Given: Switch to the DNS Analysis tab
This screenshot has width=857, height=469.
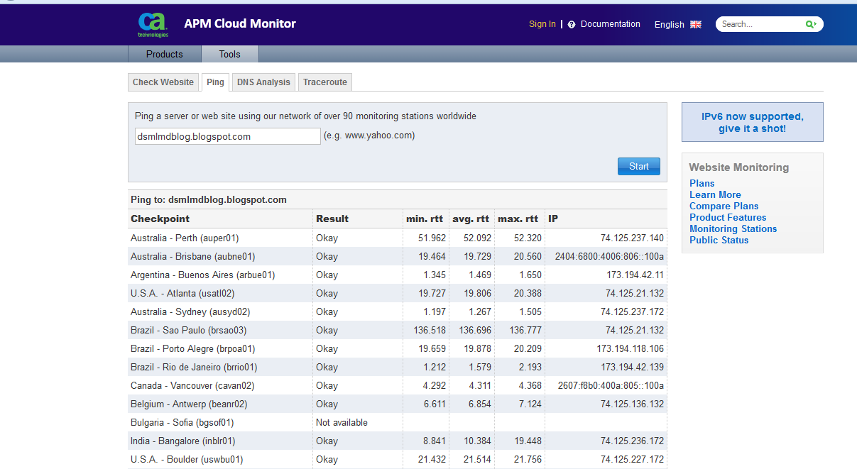Looking at the screenshot, I should [263, 82].
